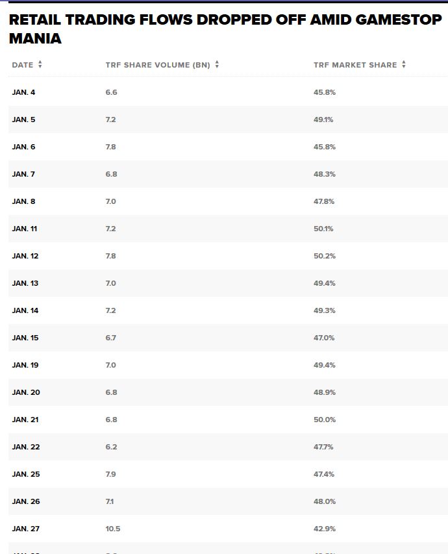The width and height of the screenshot is (448, 554).
Task: Click the TRF MARKET SHARE header text
Action: click(355, 65)
